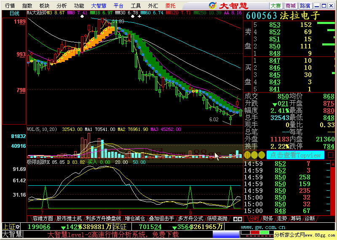
Task: Open the 委托 trading menu
Action: 171,5
